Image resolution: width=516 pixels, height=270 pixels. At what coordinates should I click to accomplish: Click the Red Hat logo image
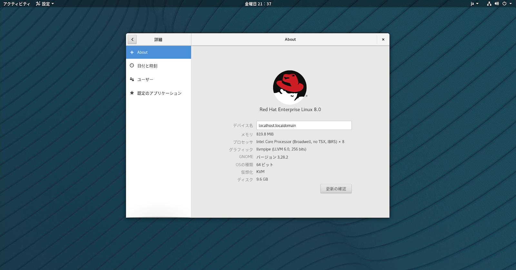click(x=290, y=87)
